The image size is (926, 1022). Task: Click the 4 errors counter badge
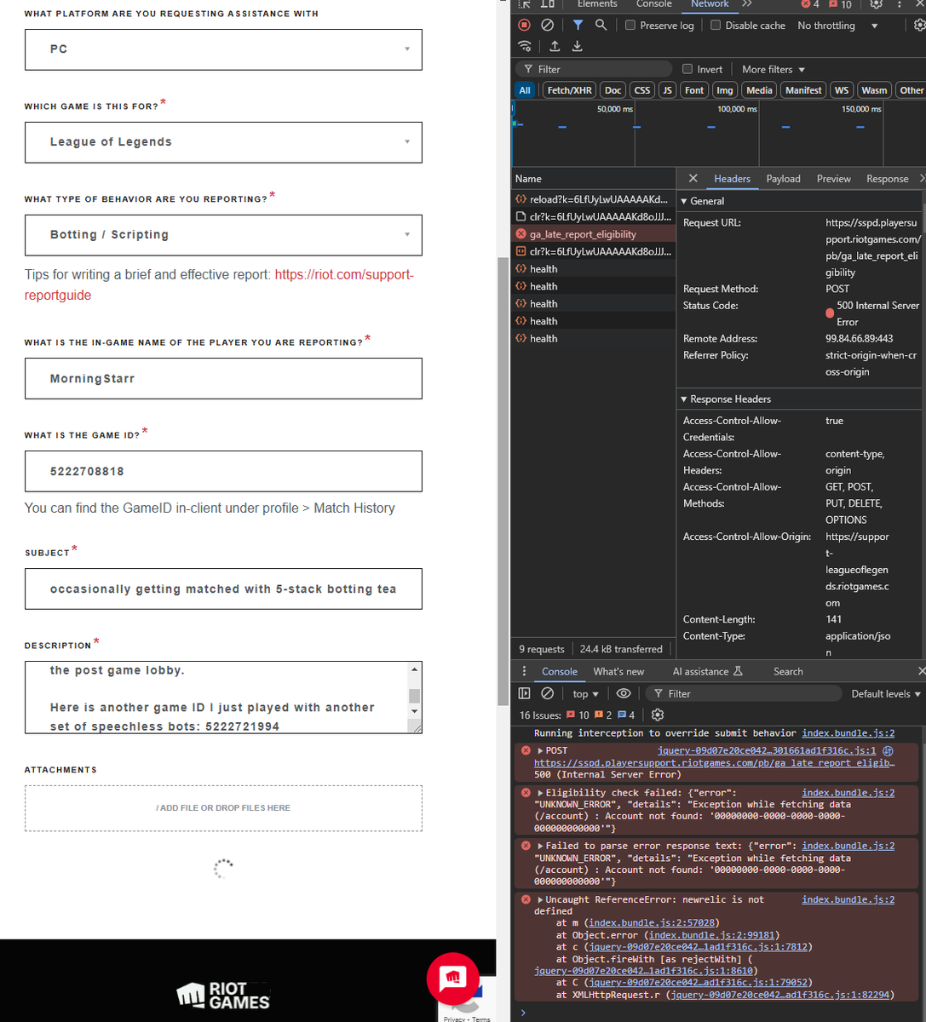pos(810,4)
